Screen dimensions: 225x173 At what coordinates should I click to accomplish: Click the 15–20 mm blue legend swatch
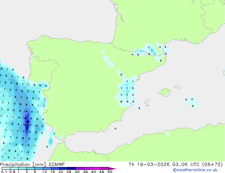click(55, 168)
